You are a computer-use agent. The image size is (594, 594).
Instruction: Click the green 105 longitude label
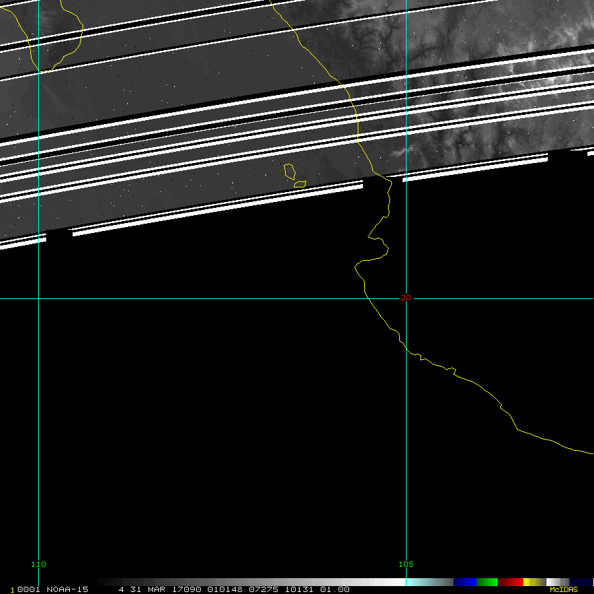point(406,565)
